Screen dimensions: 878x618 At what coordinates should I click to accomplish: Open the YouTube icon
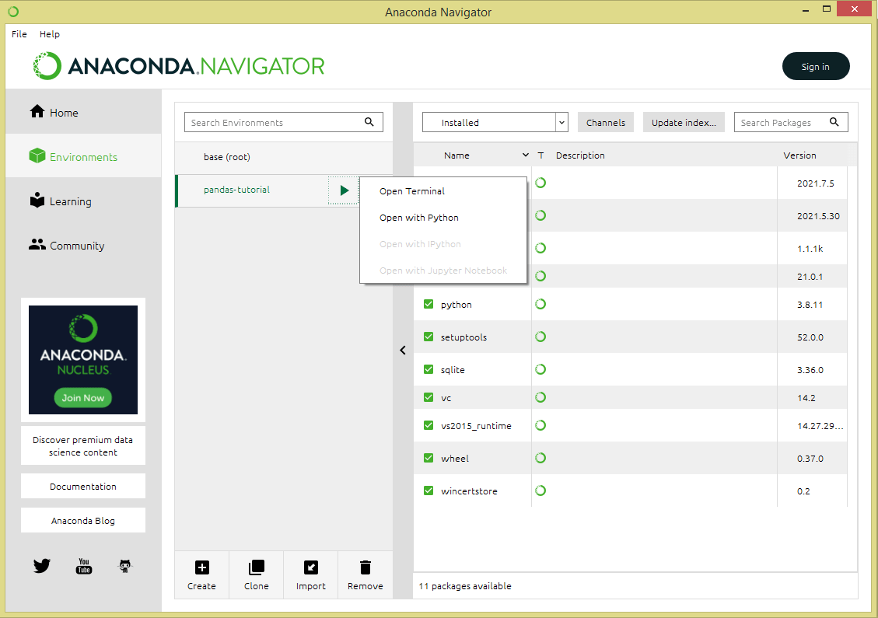tap(84, 566)
